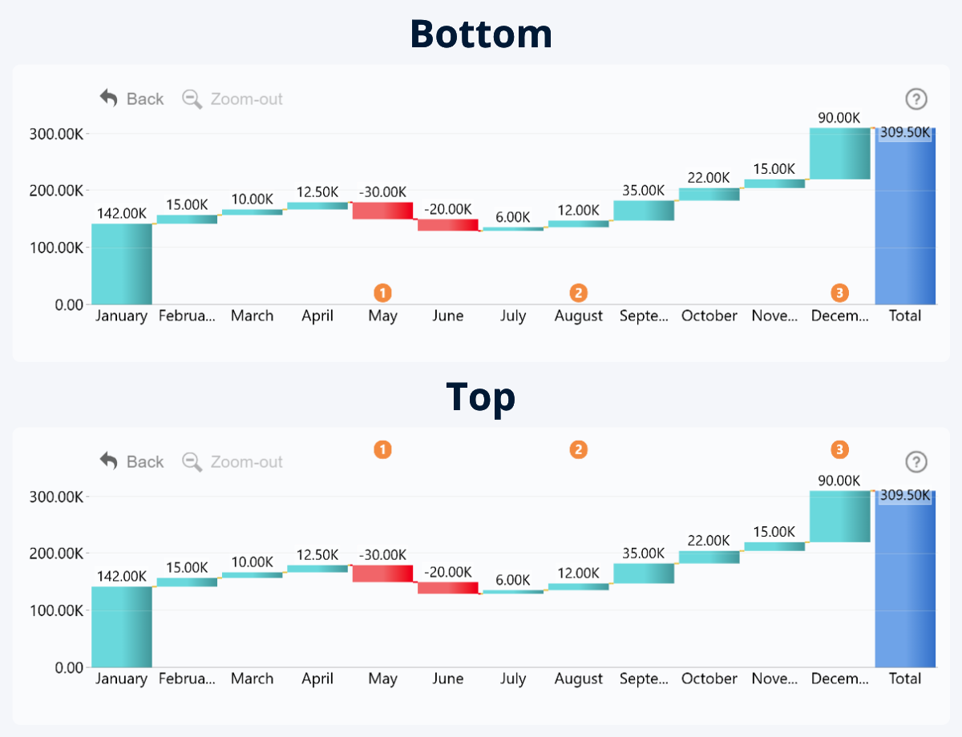Click orange marker 3 in the Top-titled chart's header

tap(839, 449)
